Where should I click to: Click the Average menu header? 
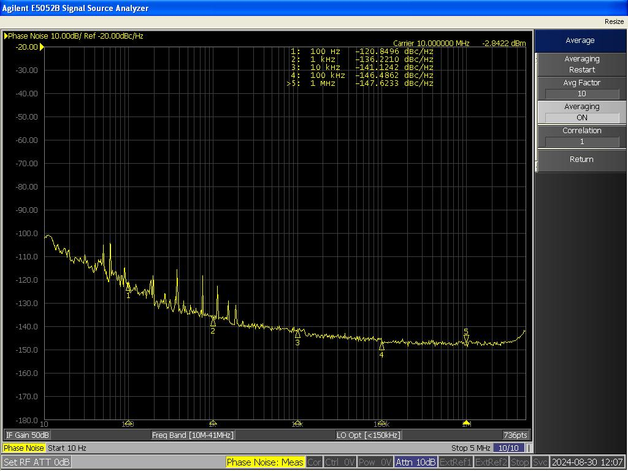(x=580, y=40)
